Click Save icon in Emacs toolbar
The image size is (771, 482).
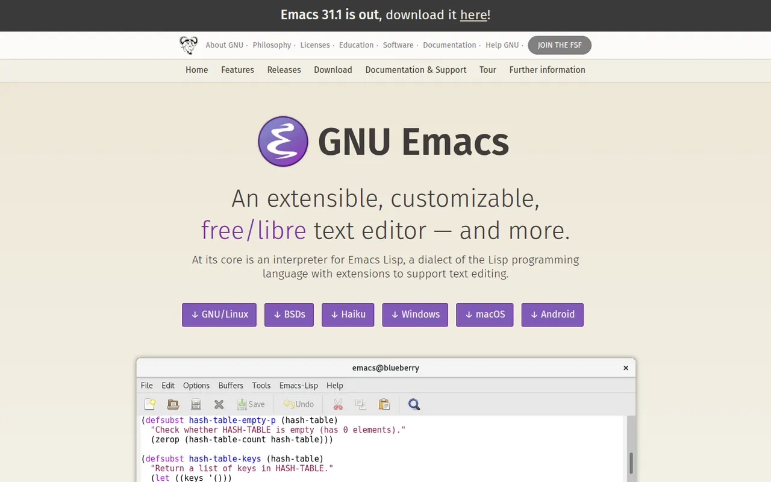pos(251,404)
